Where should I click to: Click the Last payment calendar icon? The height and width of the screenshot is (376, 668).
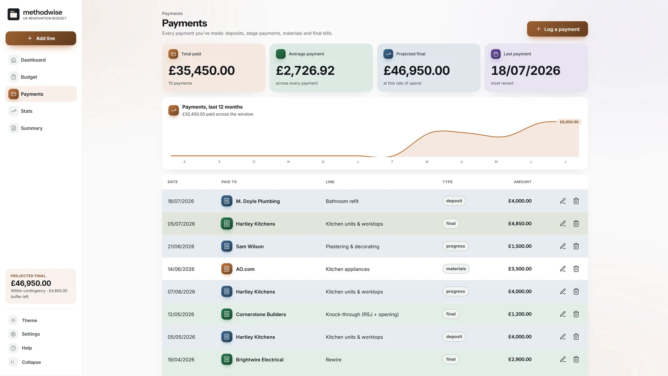pyautogui.click(x=496, y=54)
